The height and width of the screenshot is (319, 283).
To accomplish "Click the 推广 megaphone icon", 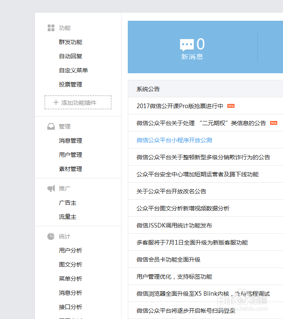I will pos(51,188).
